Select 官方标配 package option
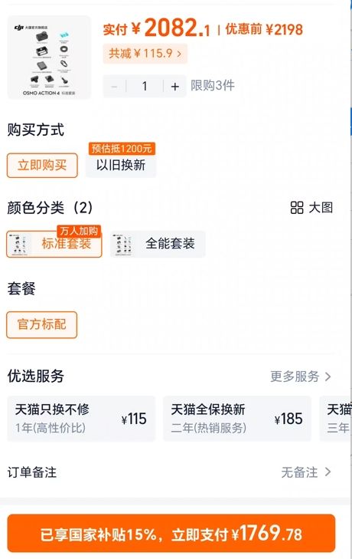 [41, 325]
